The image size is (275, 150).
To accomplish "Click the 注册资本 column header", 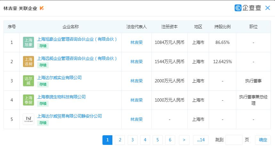I will pyautogui.click(x=169, y=27).
